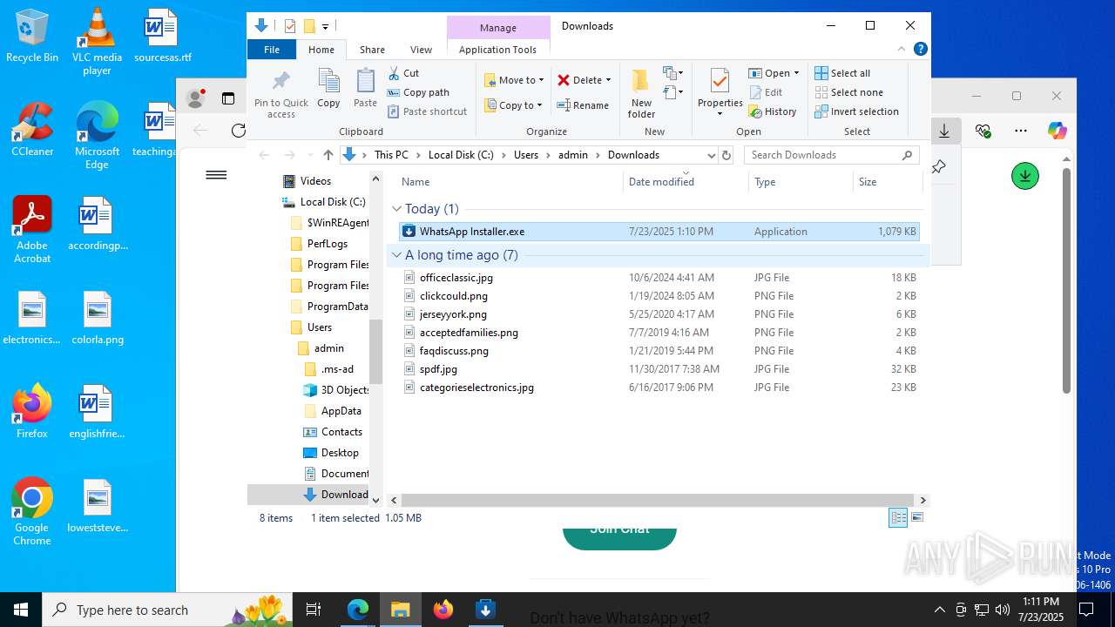
Task: Switch to the Share ribbon tab
Action: pos(372,50)
